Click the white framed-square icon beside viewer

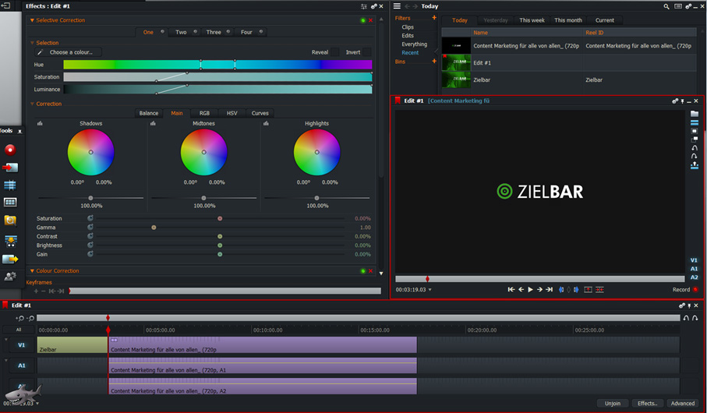tap(695, 131)
